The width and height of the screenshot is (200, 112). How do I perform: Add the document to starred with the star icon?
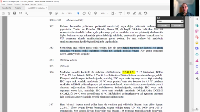(9, 13)
